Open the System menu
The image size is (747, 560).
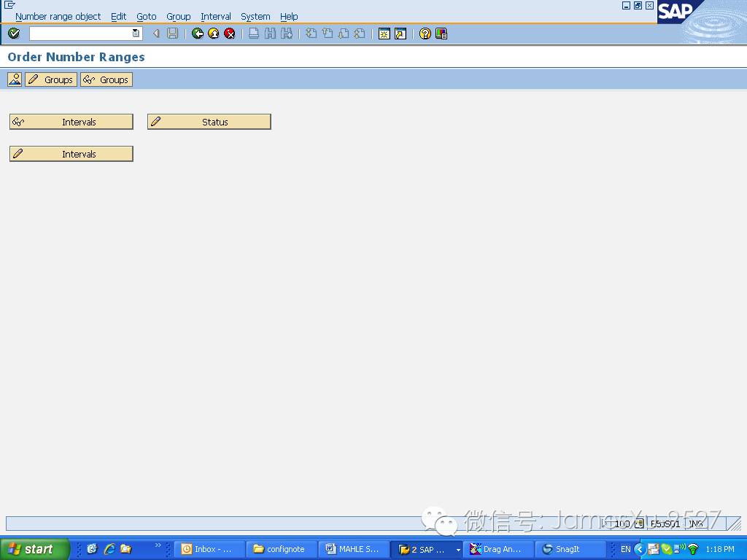click(255, 17)
